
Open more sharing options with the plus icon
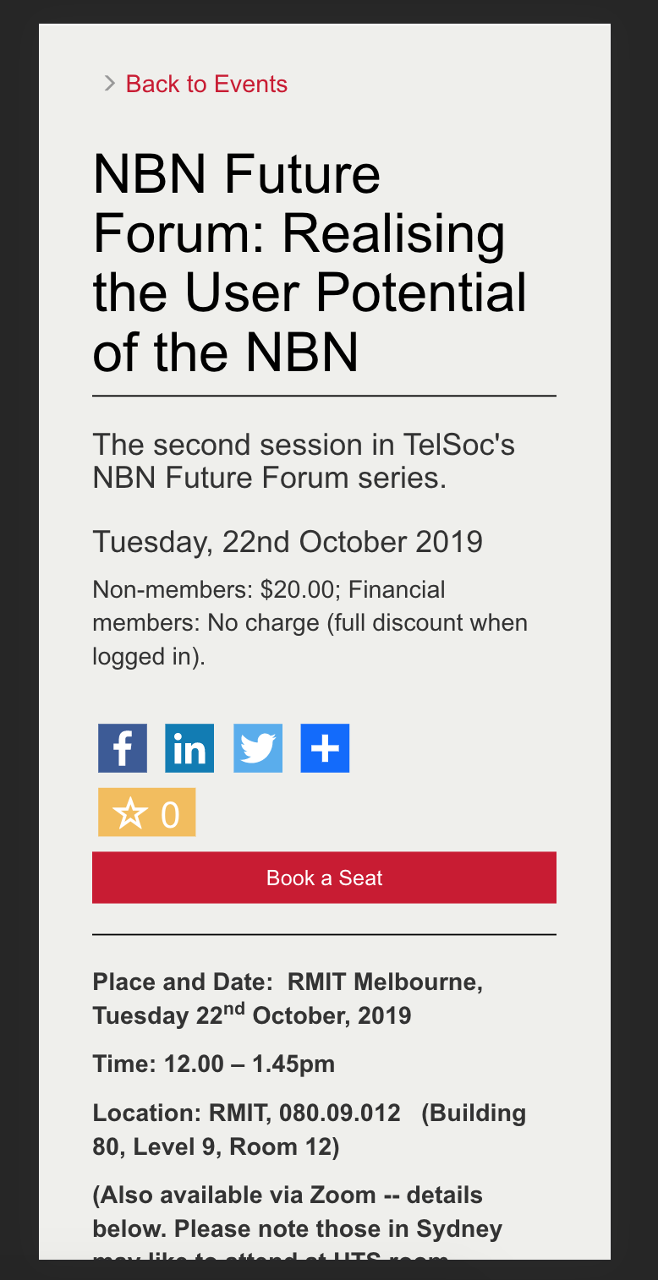pos(325,748)
